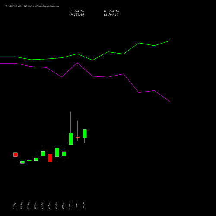The width and height of the screenshot is (216, 216).
Task: Select the high value H: 204.15
Action: click(x=111, y=11)
